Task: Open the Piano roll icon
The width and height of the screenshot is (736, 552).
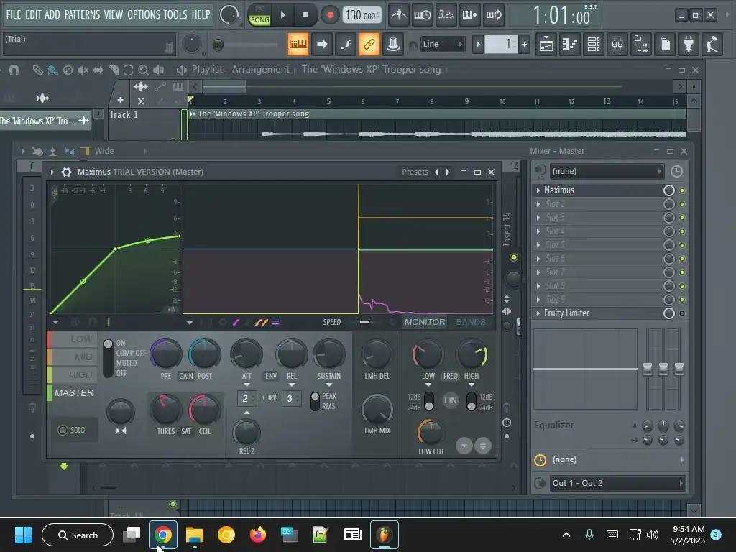Action: coord(570,45)
